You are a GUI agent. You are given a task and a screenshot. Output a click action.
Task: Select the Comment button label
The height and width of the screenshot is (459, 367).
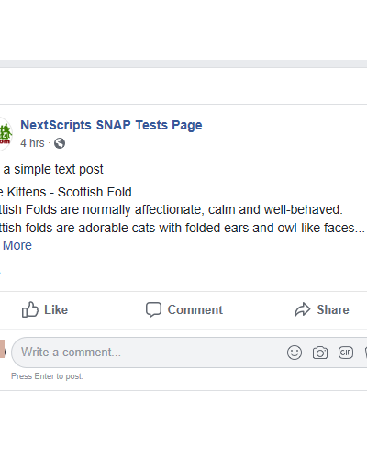coord(195,309)
